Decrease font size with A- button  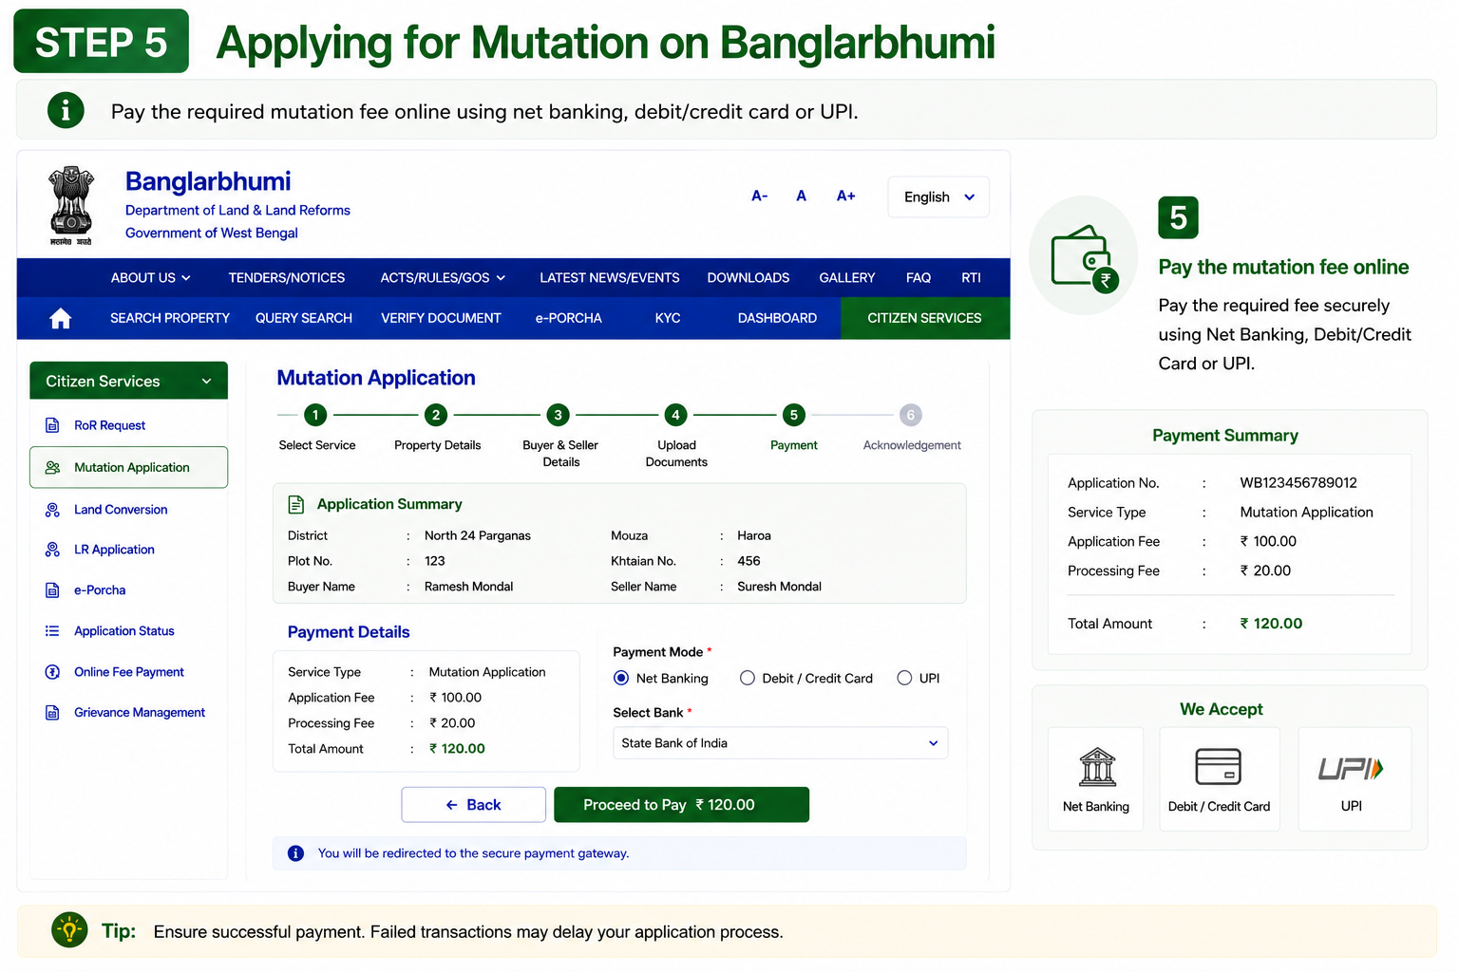click(760, 196)
